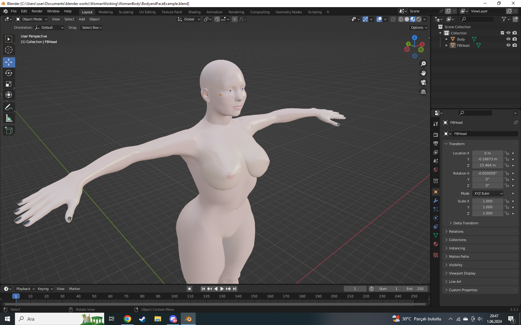Image resolution: width=521 pixels, height=325 pixels.
Task: Hide the FBHead object in viewport
Action: (508, 45)
